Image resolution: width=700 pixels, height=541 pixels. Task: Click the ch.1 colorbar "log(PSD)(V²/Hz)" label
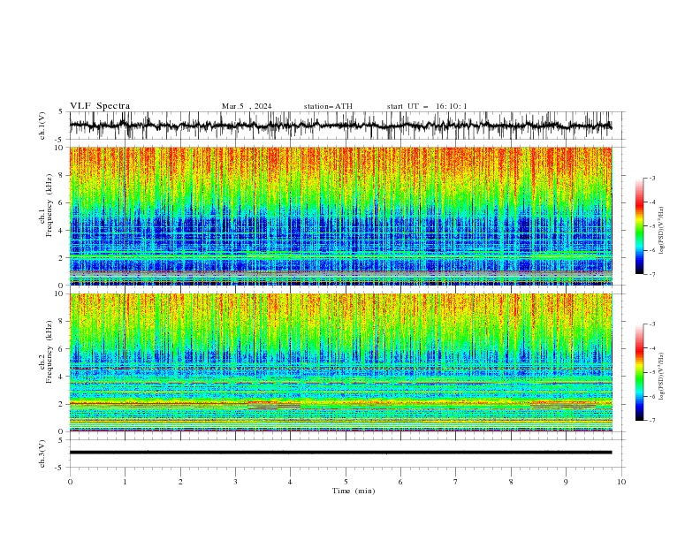662,231
